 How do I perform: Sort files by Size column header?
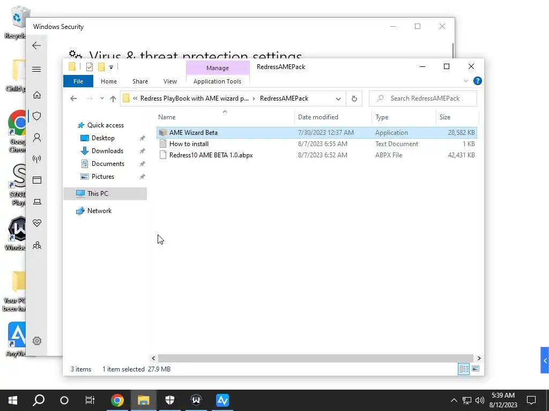tap(457, 117)
